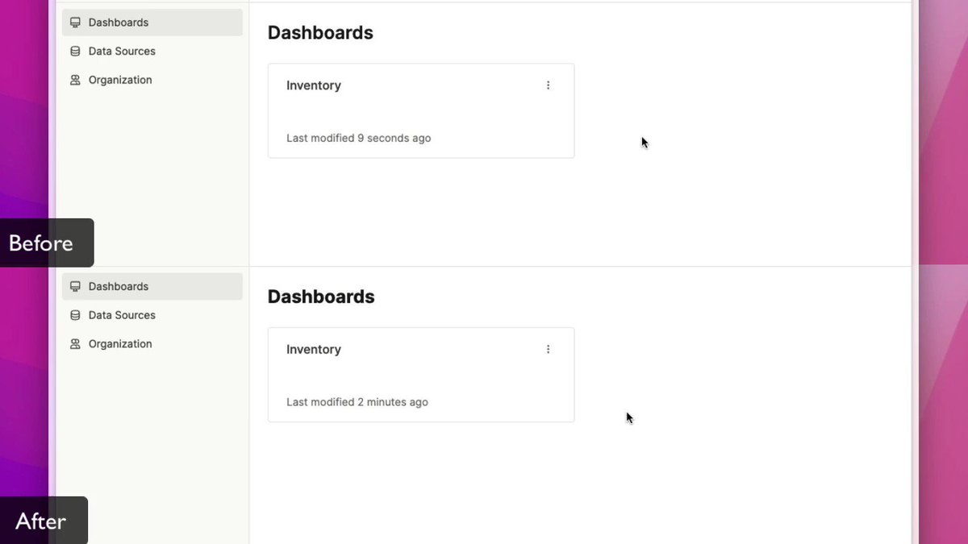Click the Dashboards monitor icon in the After sidebar

(x=75, y=287)
